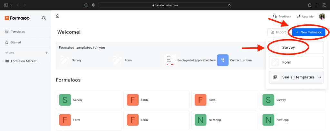Click the Import button
330x131 pixels.
pyautogui.click(x=278, y=32)
